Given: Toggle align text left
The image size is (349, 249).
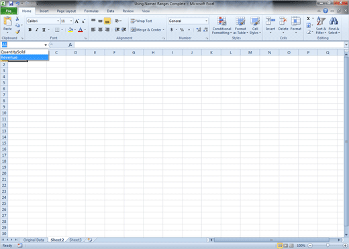Looking at the screenshot, I should pyautogui.click(x=93, y=29).
